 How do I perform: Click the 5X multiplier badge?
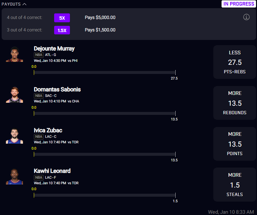click(x=62, y=18)
